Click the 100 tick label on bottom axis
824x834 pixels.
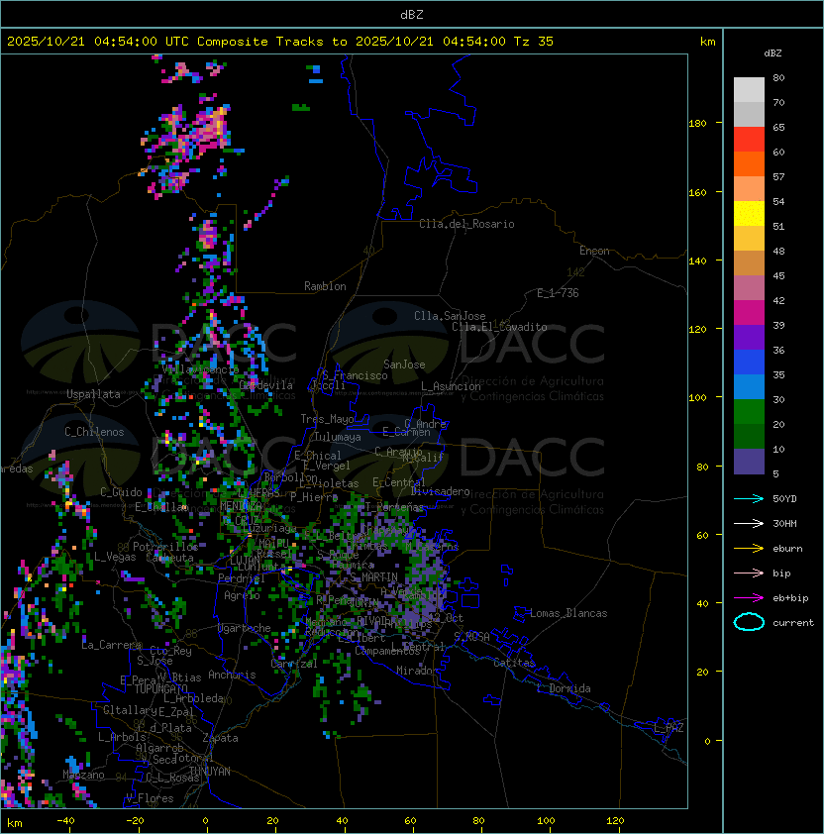click(x=546, y=821)
